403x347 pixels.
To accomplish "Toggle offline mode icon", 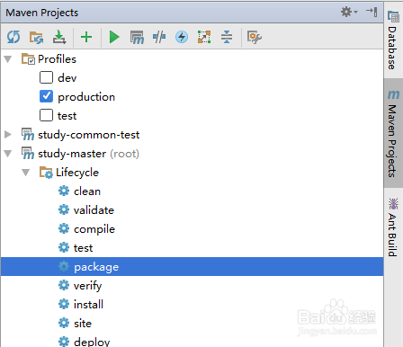I will (x=159, y=37).
